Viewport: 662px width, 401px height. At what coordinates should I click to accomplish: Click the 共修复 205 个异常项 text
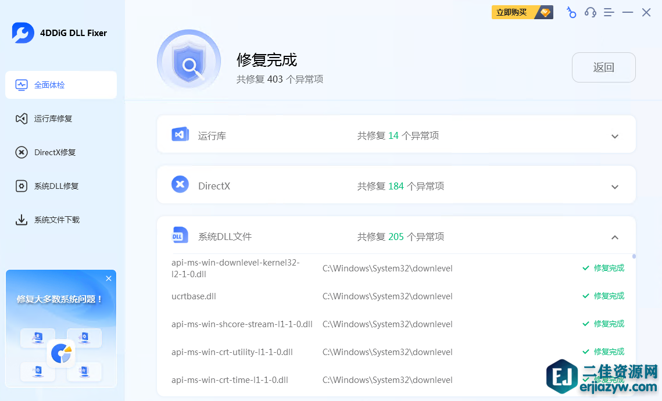(400, 237)
